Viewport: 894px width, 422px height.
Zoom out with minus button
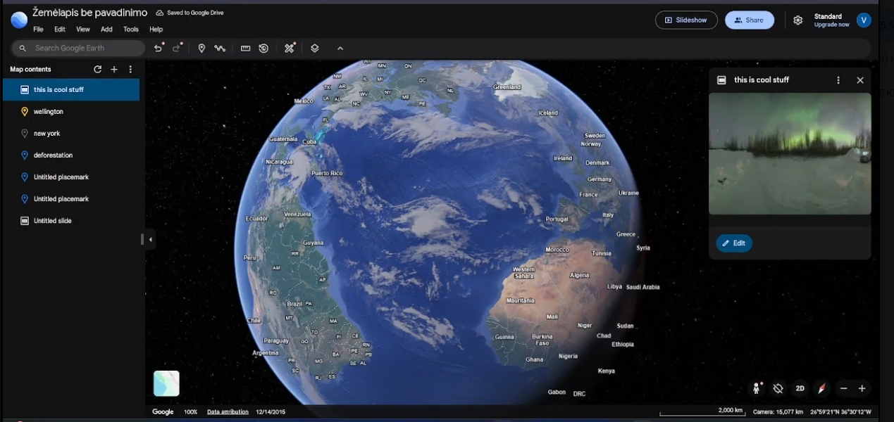tap(843, 388)
